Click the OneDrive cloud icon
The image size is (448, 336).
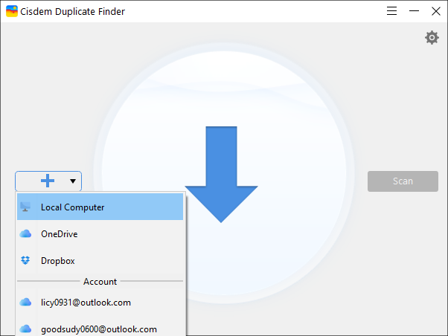coord(25,234)
